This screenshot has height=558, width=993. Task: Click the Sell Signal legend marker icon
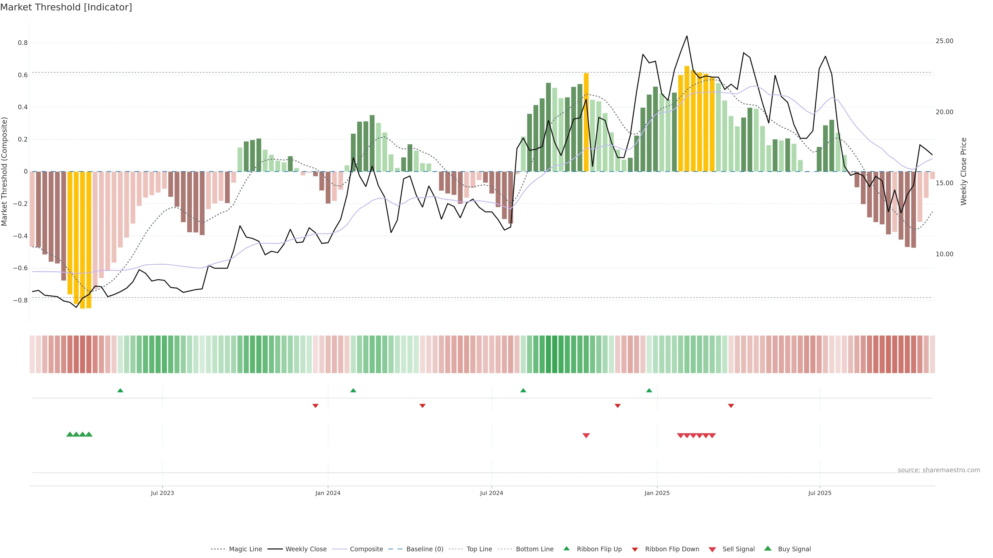point(712,549)
